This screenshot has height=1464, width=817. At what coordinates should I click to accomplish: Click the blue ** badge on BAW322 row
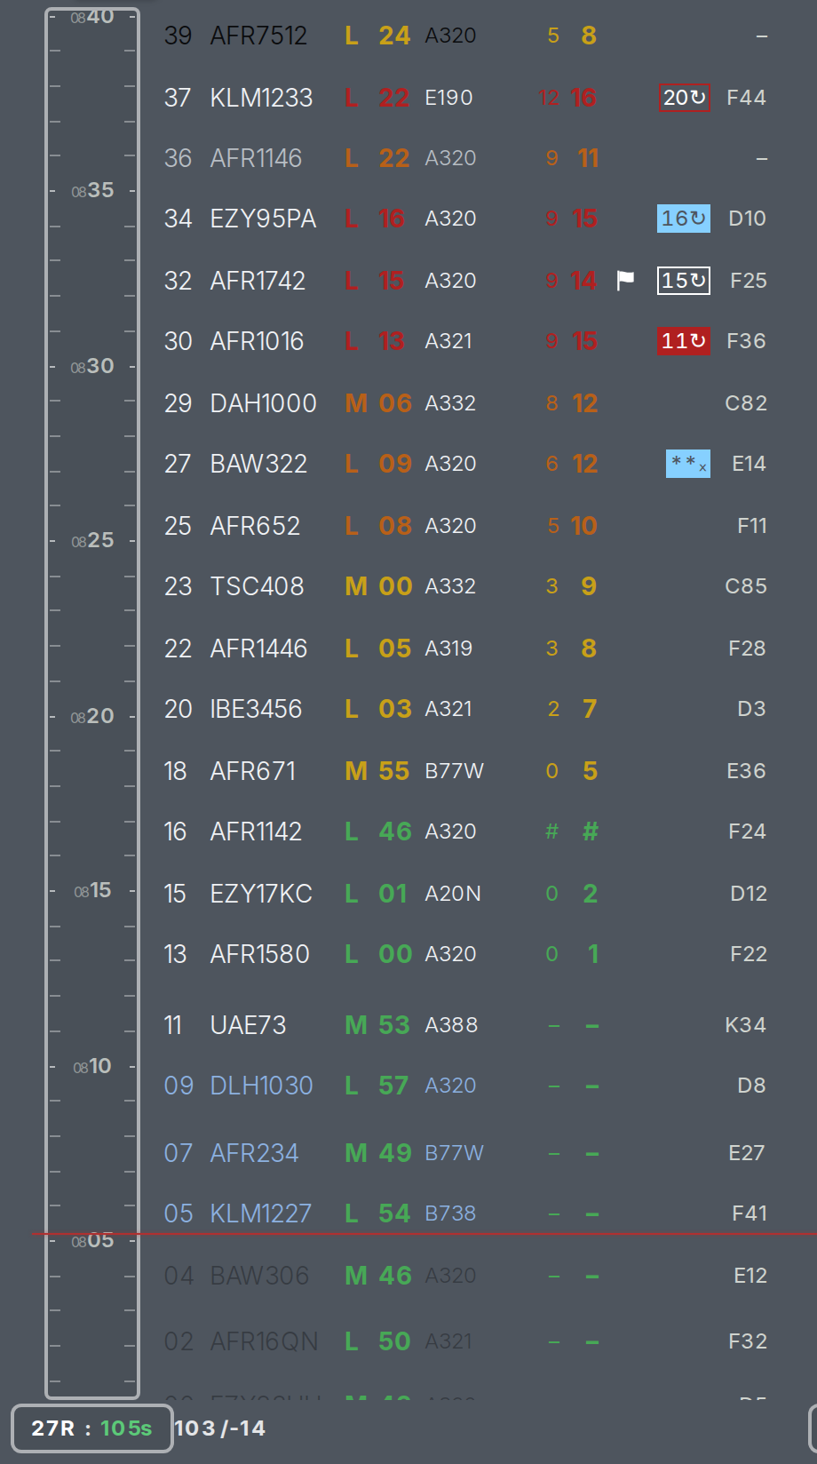(688, 464)
